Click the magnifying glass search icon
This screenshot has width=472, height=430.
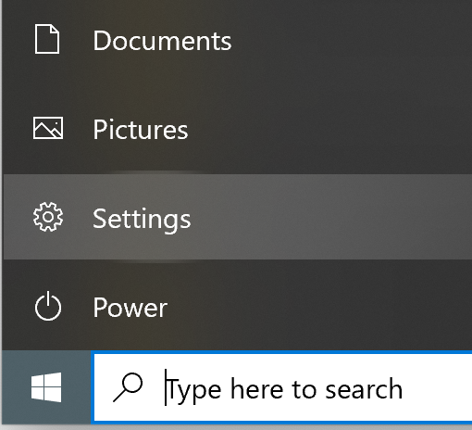pos(128,387)
